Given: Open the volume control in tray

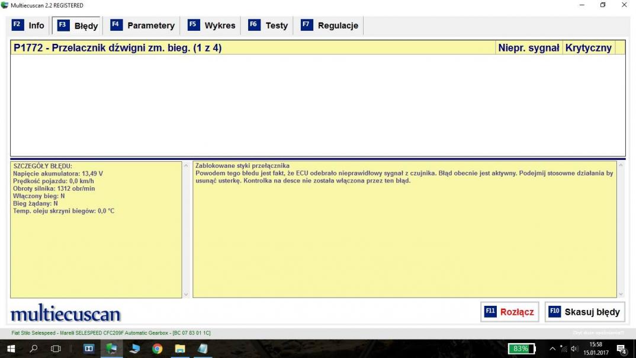Looking at the screenshot, I should click(x=574, y=349).
